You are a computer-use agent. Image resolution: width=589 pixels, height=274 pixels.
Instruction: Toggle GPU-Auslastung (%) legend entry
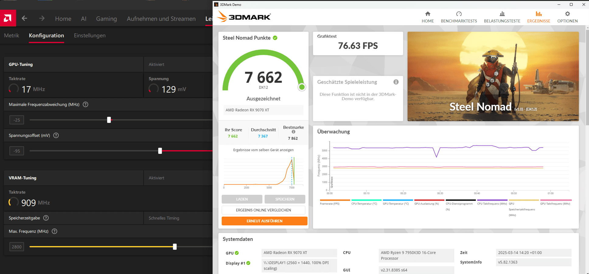point(429,202)
